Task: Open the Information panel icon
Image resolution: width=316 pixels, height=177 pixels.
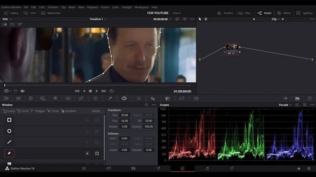Action: coord(310,98)
